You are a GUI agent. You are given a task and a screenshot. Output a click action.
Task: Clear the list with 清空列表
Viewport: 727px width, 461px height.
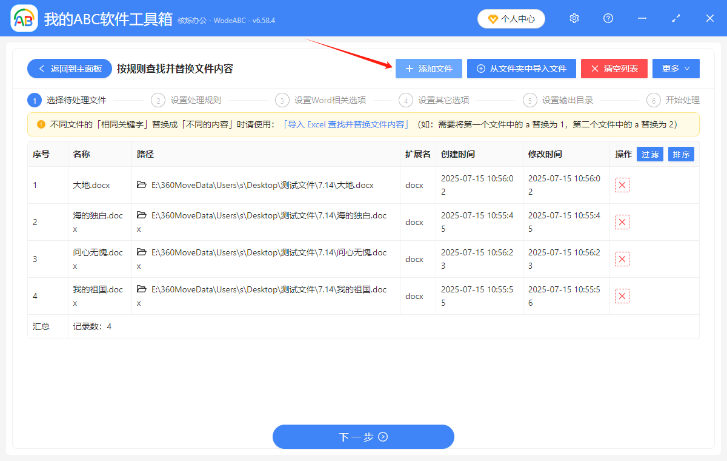point(614,68)
